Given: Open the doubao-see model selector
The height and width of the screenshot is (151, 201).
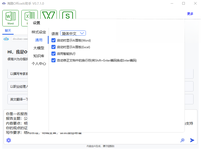Looking at the screenshot, I should 20,39.
